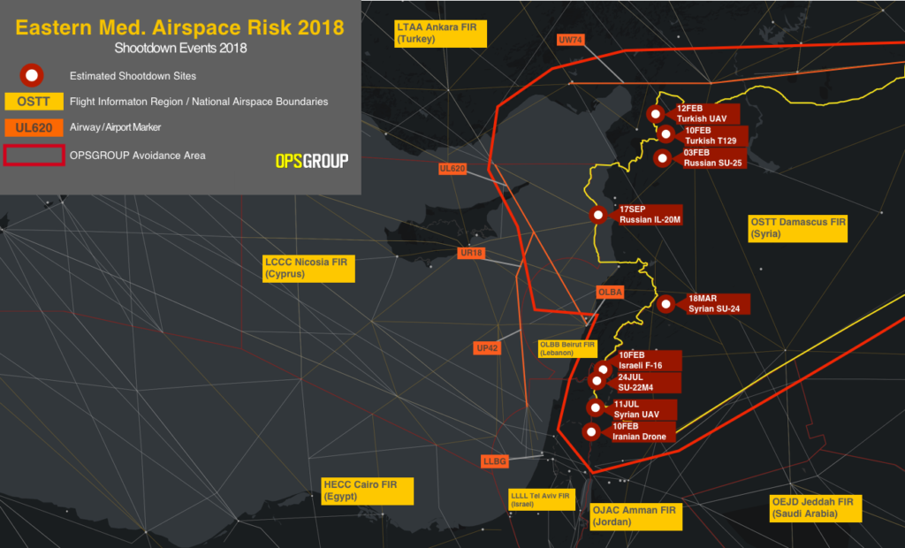The image size is (905, 548).
Task: Click the LLBG airport marker
Action: pyautogui.click(x=495, y=460)
